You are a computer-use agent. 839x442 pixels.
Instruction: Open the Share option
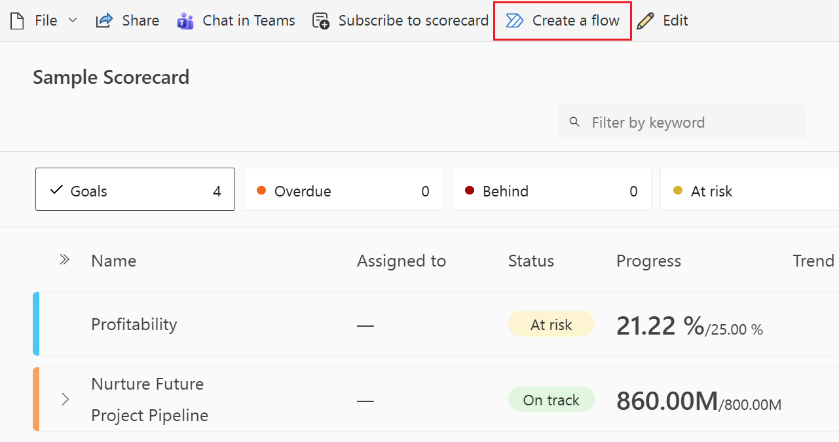tap(127, 20)
